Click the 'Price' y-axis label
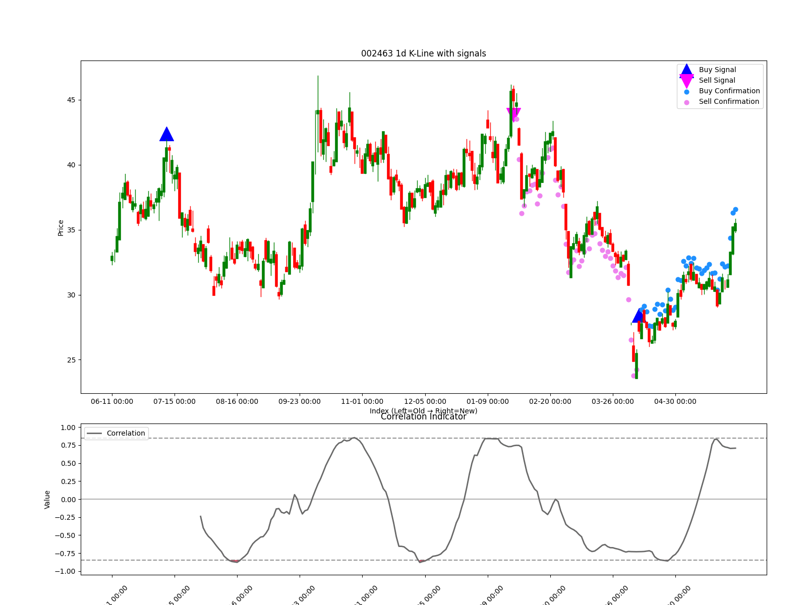This screenshot has height=605, width=807. point(61,228)
